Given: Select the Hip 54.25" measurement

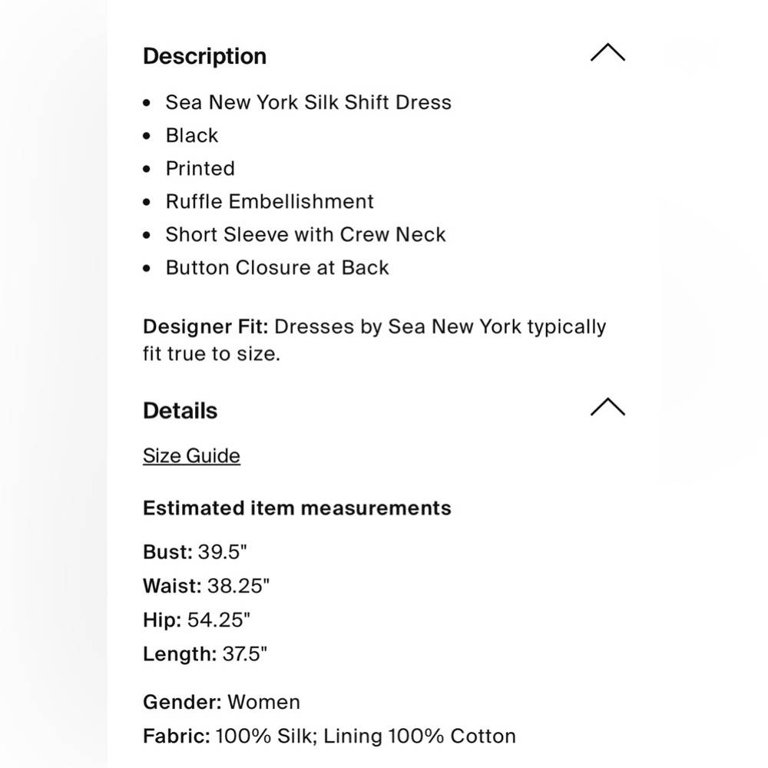Looking at the screenshot, I should coord(197,620).
